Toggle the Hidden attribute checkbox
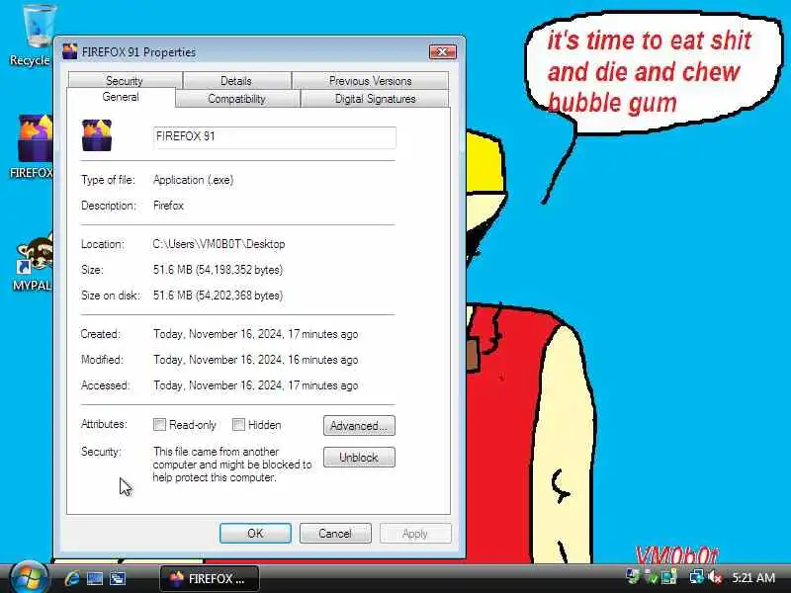This screenshot has width=791, height=593. [x=238, y=425]
